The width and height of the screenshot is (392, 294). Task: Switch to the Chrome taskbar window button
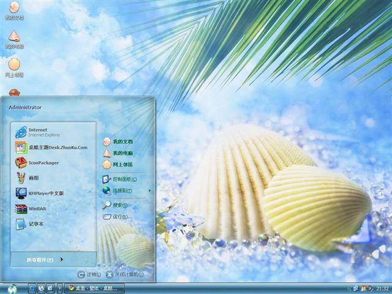tap(96, 288)
